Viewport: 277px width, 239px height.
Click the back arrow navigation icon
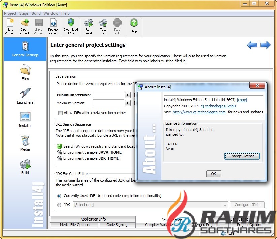tap(252, 45)
